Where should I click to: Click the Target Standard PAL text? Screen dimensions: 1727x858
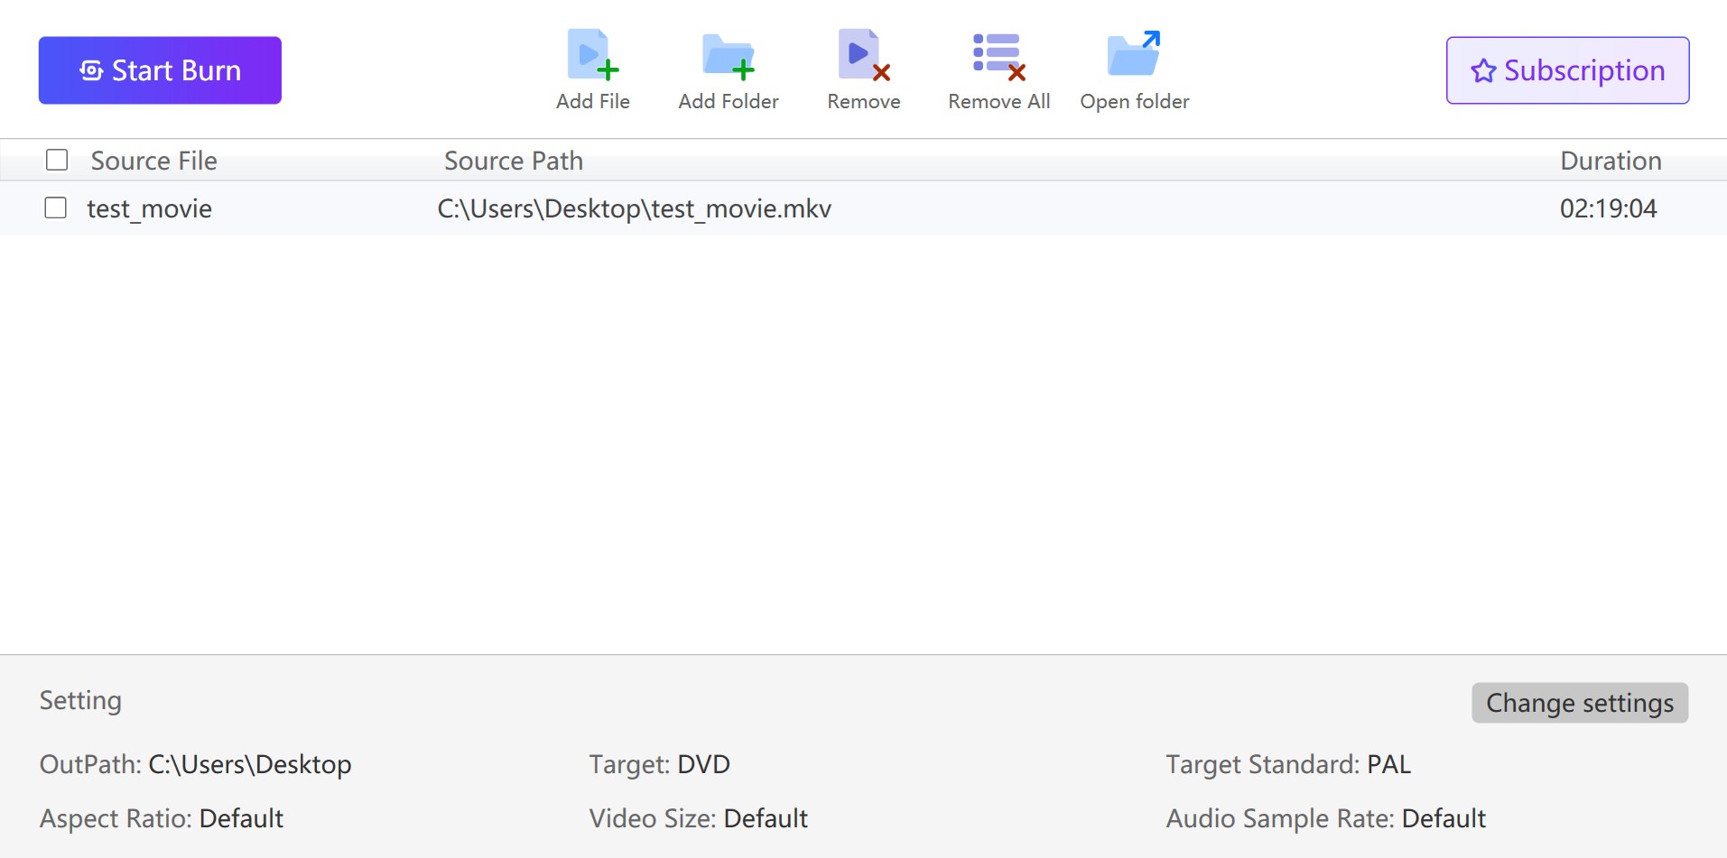1288,764
